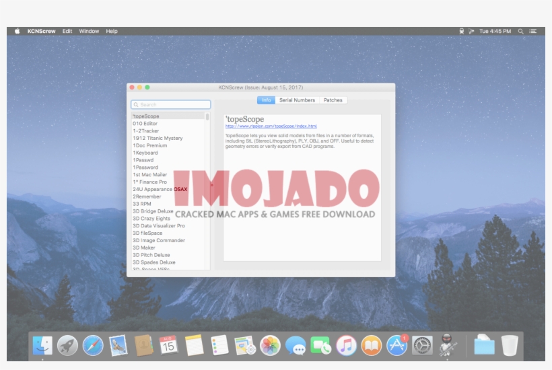Launch Launchpad rocket icon in dock
Image resolution: width=552 pixels, height=370 pixels.
(67, 345)
